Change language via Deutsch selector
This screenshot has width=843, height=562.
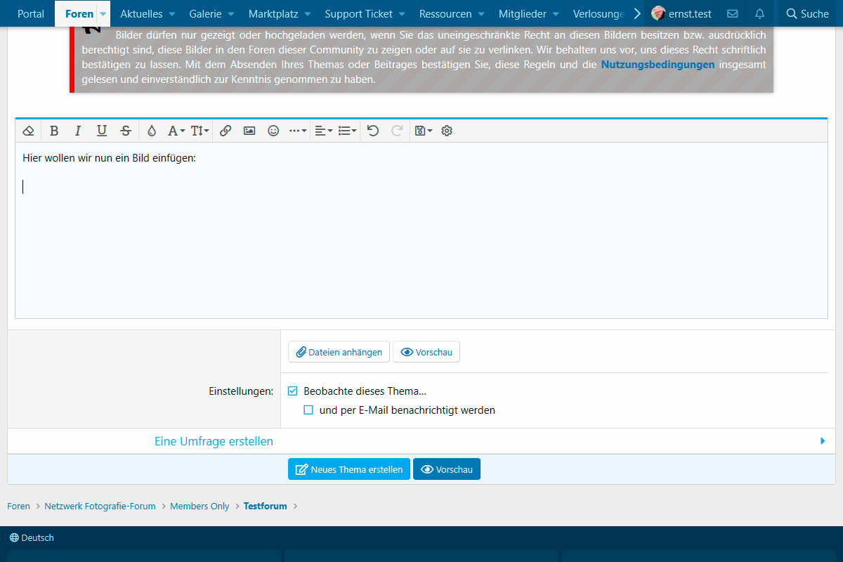click(32, 537)
